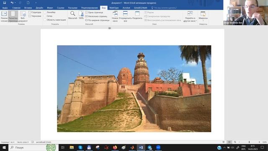268x151 pixels.
Task: Open the GrindEQ Math tab
Action: 141,8
